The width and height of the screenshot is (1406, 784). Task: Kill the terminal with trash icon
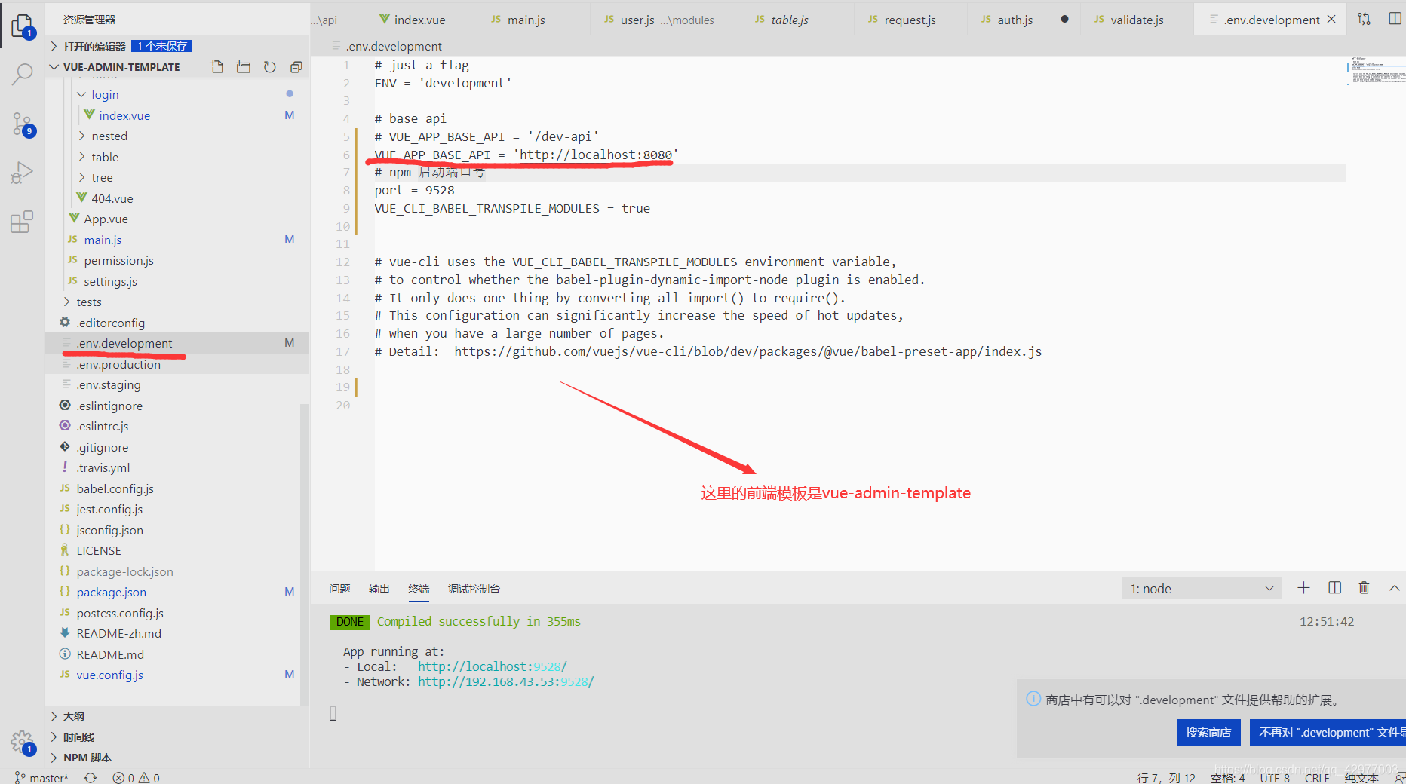tap(1364, 588)
